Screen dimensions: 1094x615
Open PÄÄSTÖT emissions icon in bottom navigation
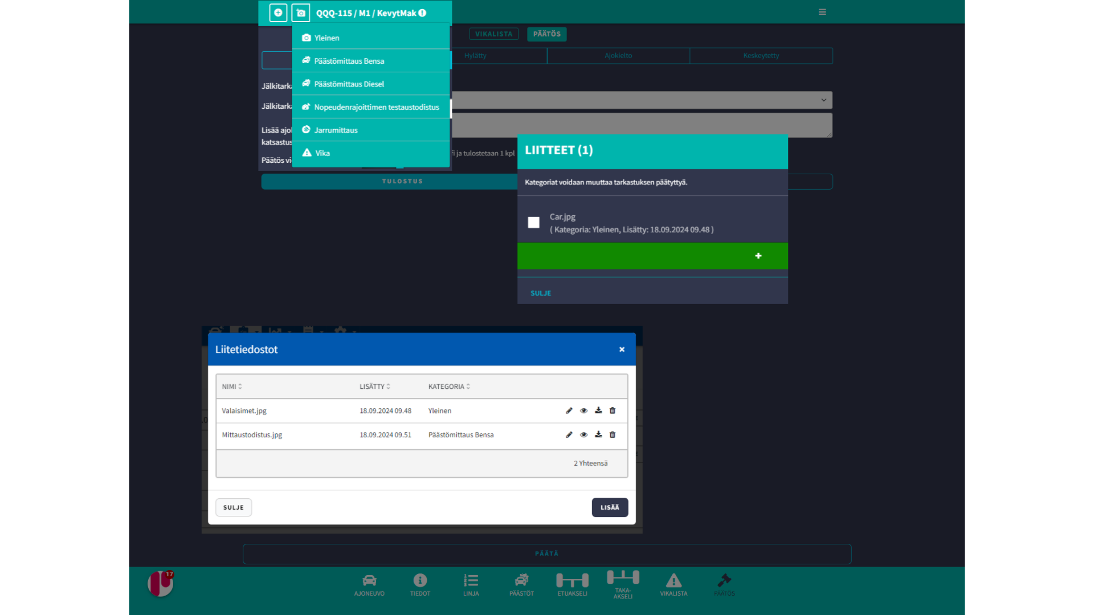pos(521,585)
